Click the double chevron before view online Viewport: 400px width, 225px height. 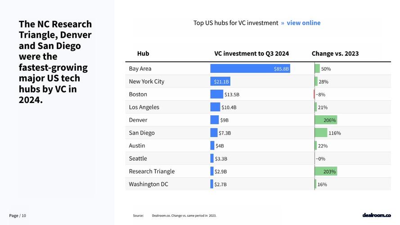283,23
